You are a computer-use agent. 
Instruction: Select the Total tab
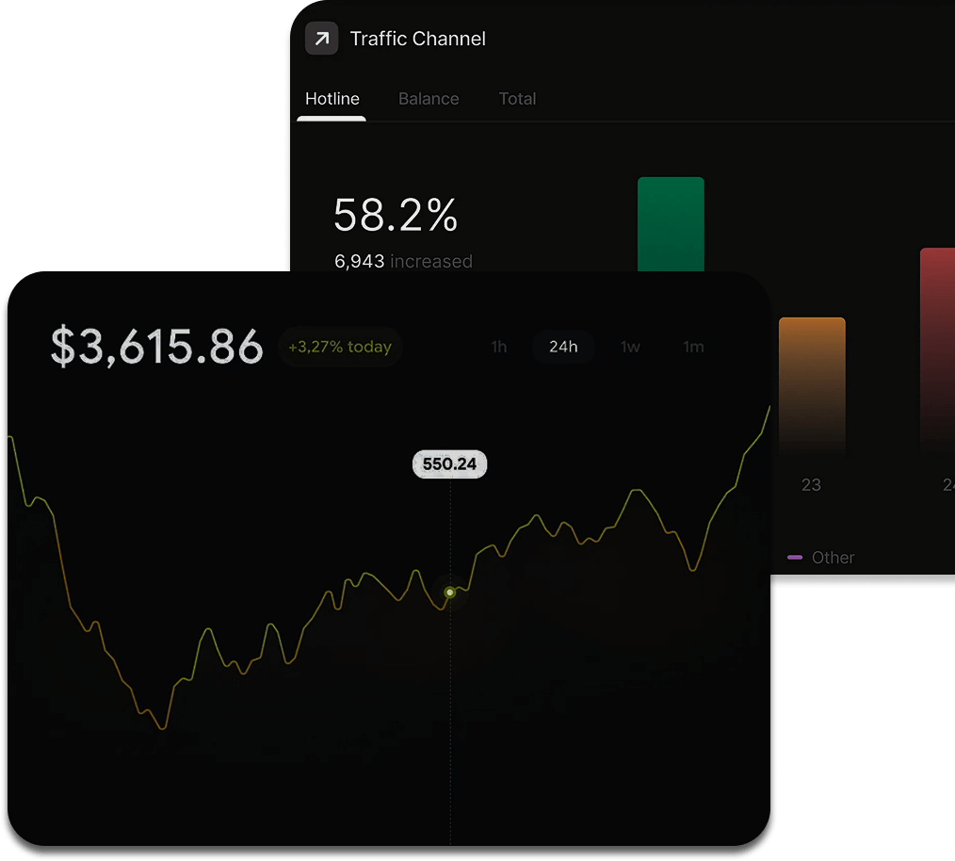[517, 99]
